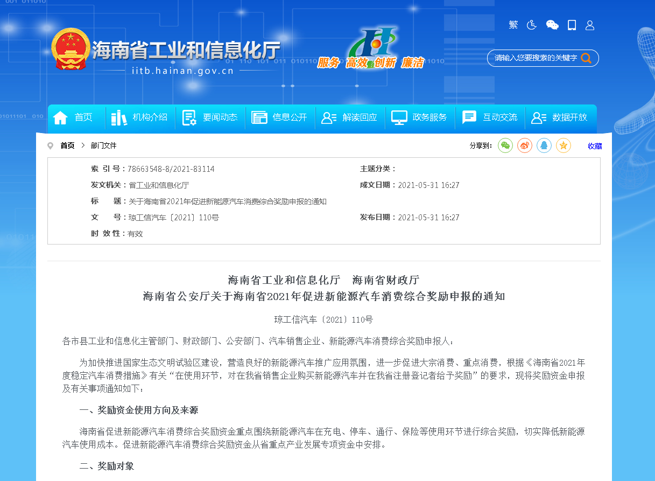Toggle favorite with 收藏 link

coord(594,145)
